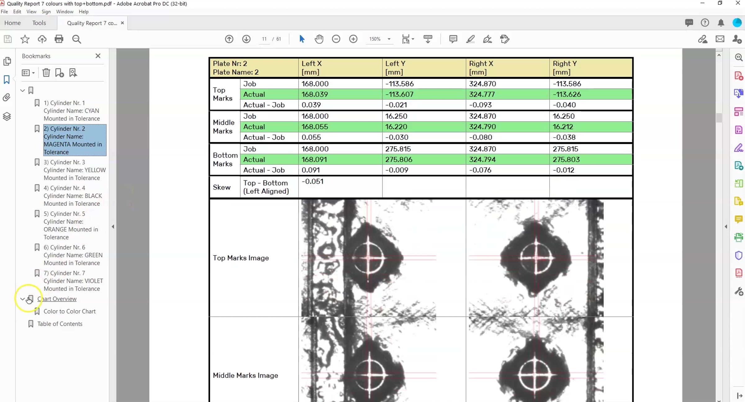
Task: Save the PDF file
Action: pos(7,39)
